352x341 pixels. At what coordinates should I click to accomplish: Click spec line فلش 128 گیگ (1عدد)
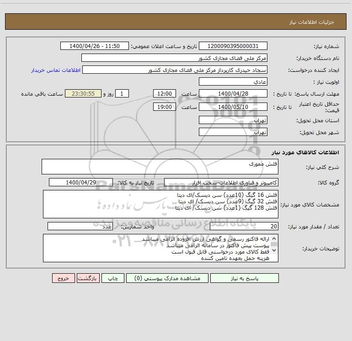tap(226, 208)
